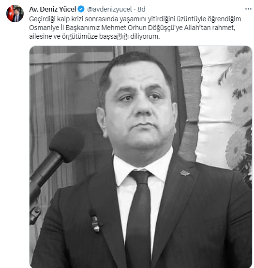The height and width of the screenshot is (268, 254).
Task: Open the @avdenizyucel handle link
Action: click(x=109, y=9)
